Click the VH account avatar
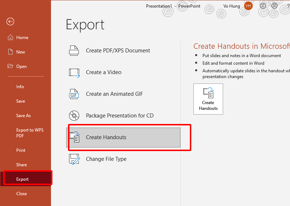This screenshot has height=206, width=290. 248,6
